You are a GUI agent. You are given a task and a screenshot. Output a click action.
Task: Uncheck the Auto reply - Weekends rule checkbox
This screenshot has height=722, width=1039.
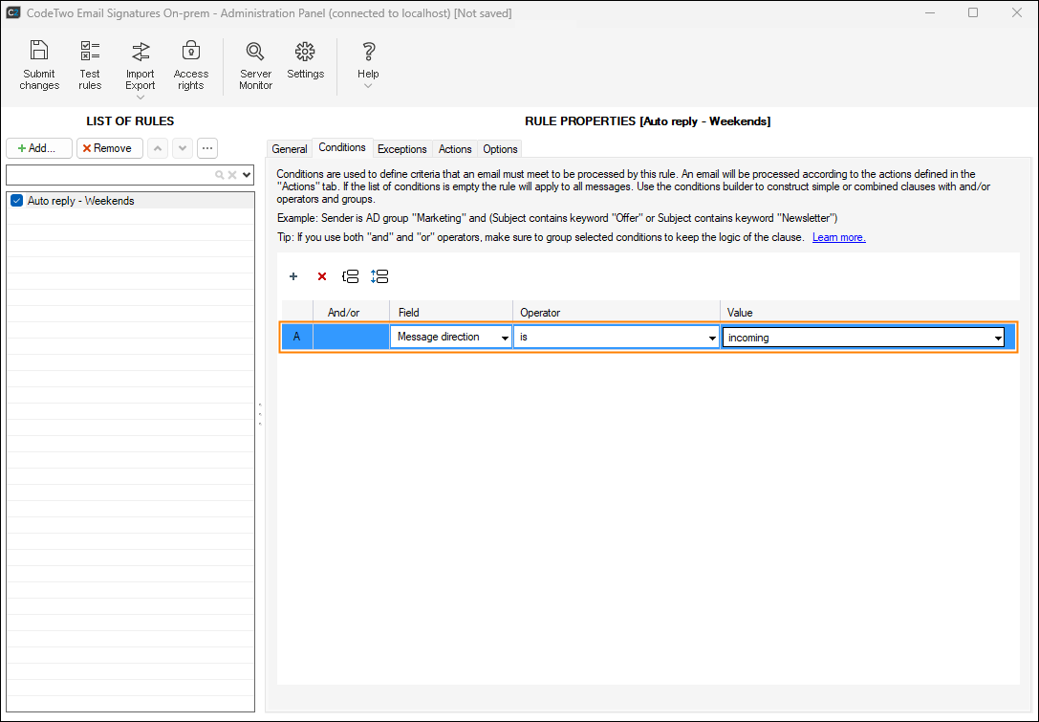tap(16, 201)
